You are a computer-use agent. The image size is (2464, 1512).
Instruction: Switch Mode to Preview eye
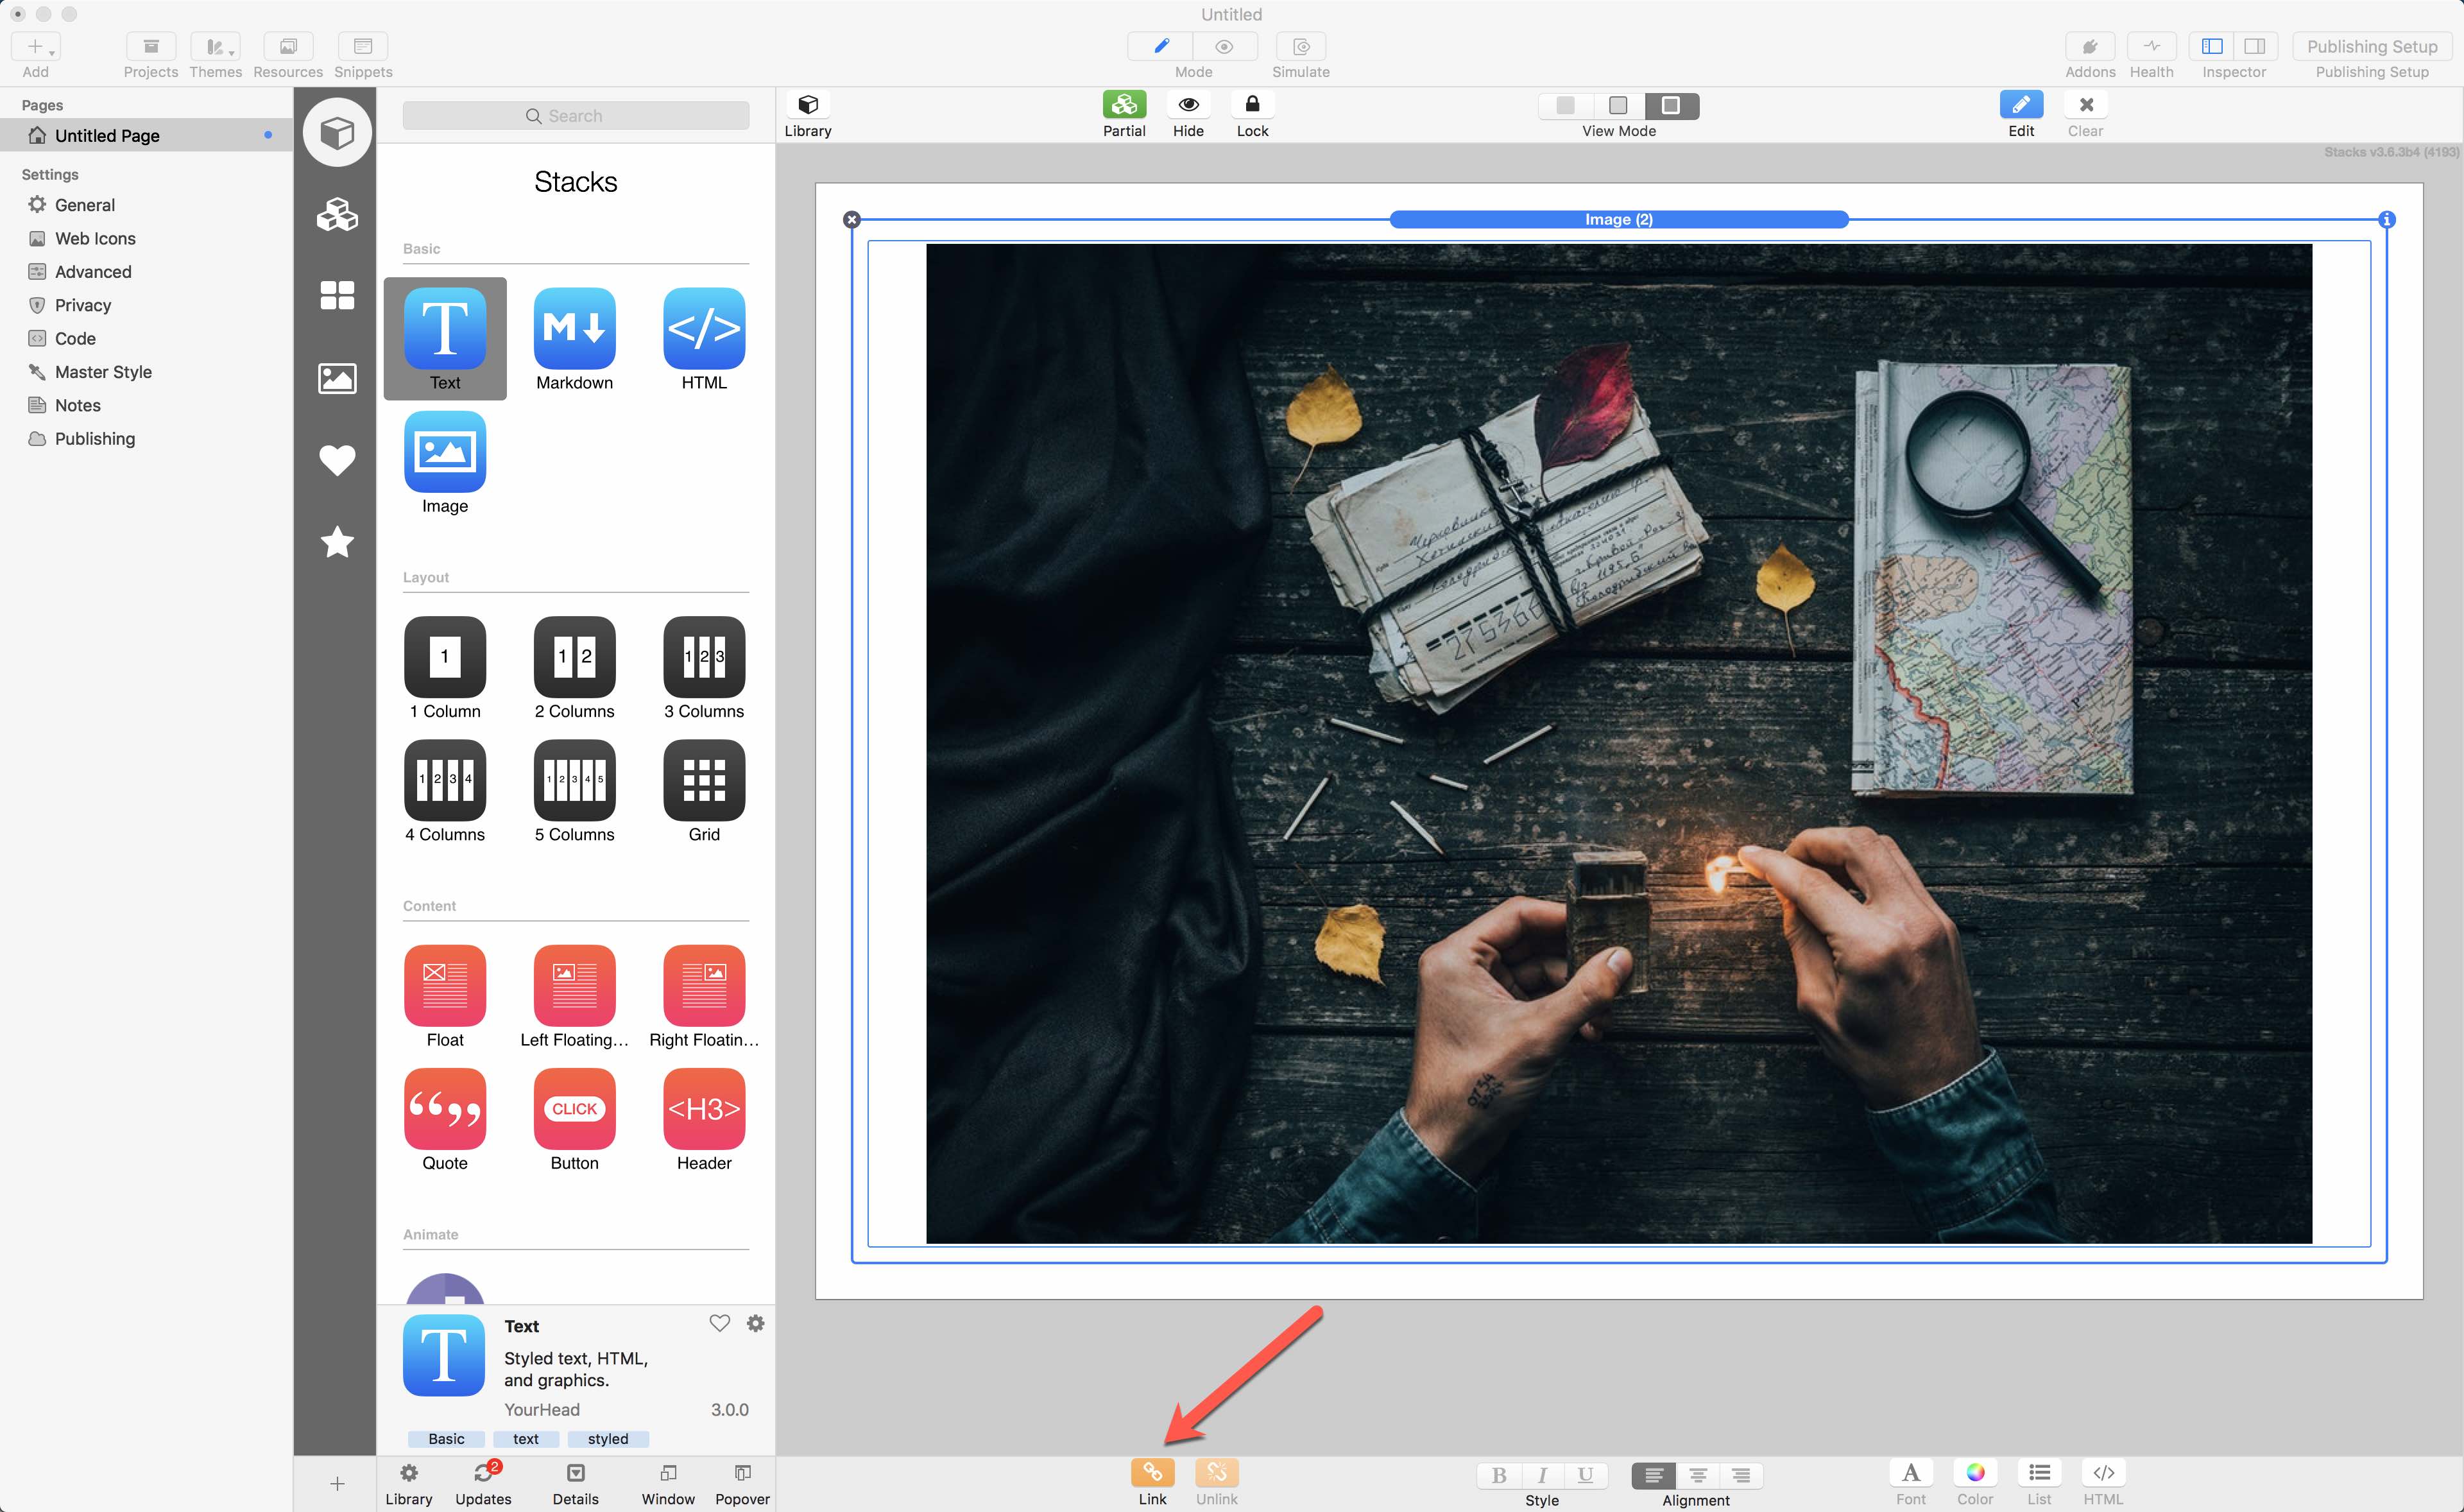pyautogui.click(x=1224, y=46)
